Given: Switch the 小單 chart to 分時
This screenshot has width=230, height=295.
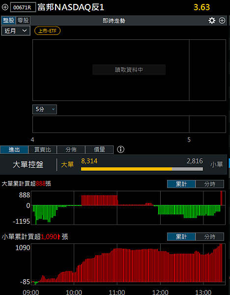Looking at the screenshot, I should (210, 236).
